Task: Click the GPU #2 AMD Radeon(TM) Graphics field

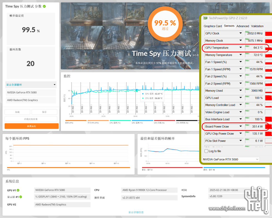Action: point(62,205)
